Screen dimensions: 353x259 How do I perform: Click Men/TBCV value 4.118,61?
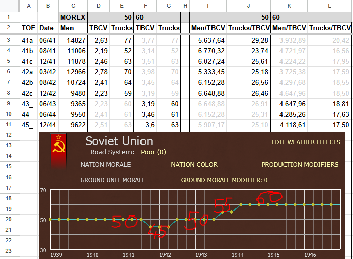coord(289,125)
